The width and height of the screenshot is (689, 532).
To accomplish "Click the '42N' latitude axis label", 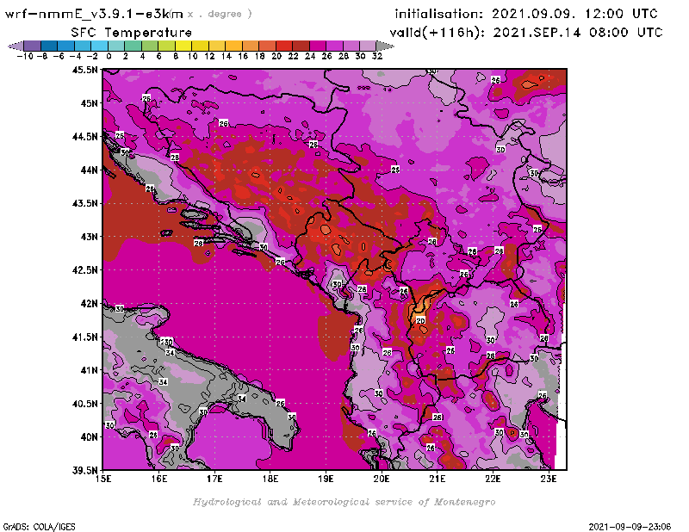I will (x=89, y=303).
